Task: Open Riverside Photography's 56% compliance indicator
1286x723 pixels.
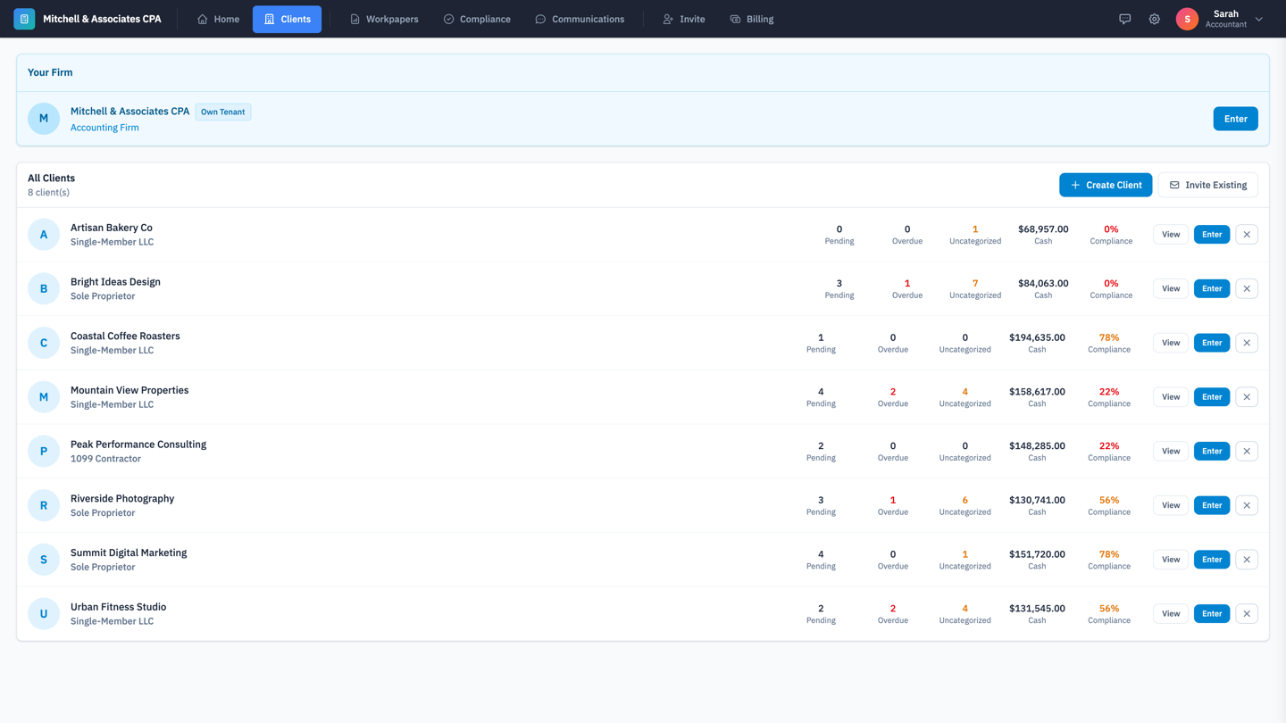Action: (x=1109, y=505)
